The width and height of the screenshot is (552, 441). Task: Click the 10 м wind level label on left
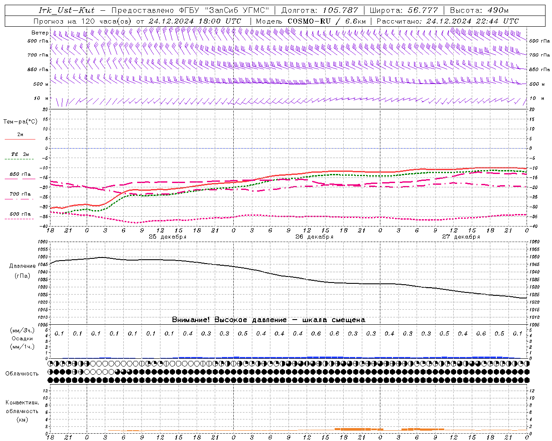tap(41, 99)
